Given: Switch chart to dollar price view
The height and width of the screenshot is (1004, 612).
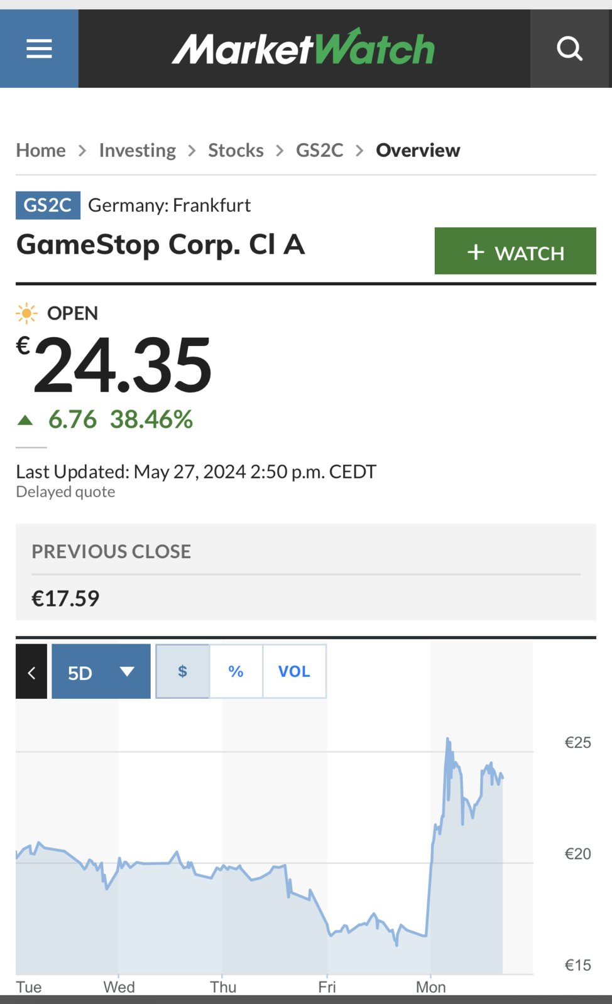Looking at the screenshot, I should click(182, 671).
